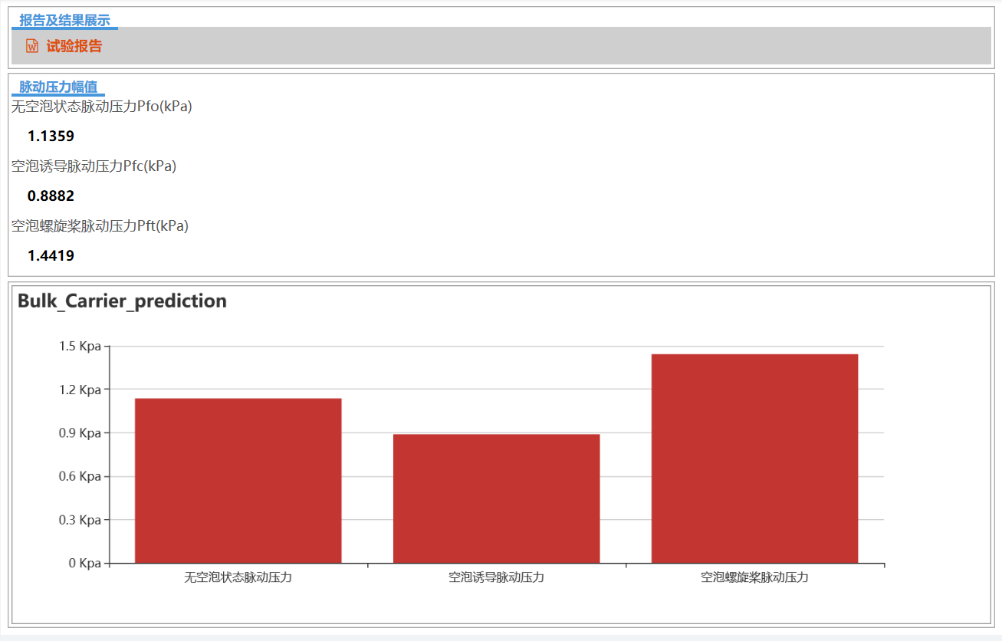Click the 0.9 Kpa y-axis label

[x=80, y=433]
